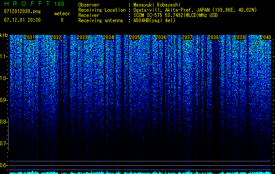Click the antenna value A504HB(yagi 4el)
275x174 pixels.
pos(154,20)
